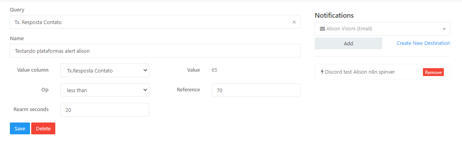Screen dimensions: 462x143
Task: Expand the Value column dropdown
Action: 105,71
